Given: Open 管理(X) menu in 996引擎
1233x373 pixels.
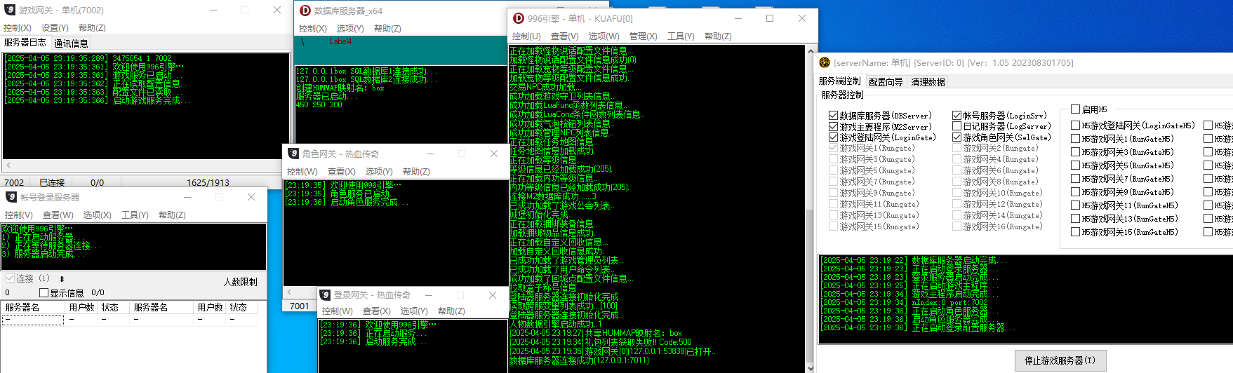Looking at the screenshot, I should [643, 36].
